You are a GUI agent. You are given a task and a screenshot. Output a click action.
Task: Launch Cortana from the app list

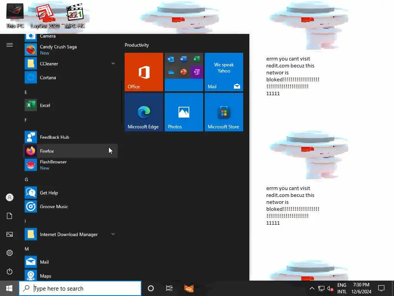click(71, 77)
